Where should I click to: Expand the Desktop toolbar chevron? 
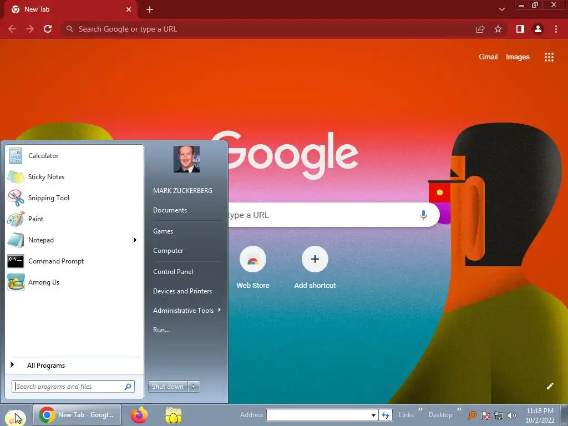point(459,409)
